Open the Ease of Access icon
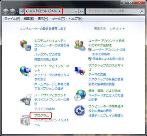This screenshot has width=147, height=136. tap(80, 110)
